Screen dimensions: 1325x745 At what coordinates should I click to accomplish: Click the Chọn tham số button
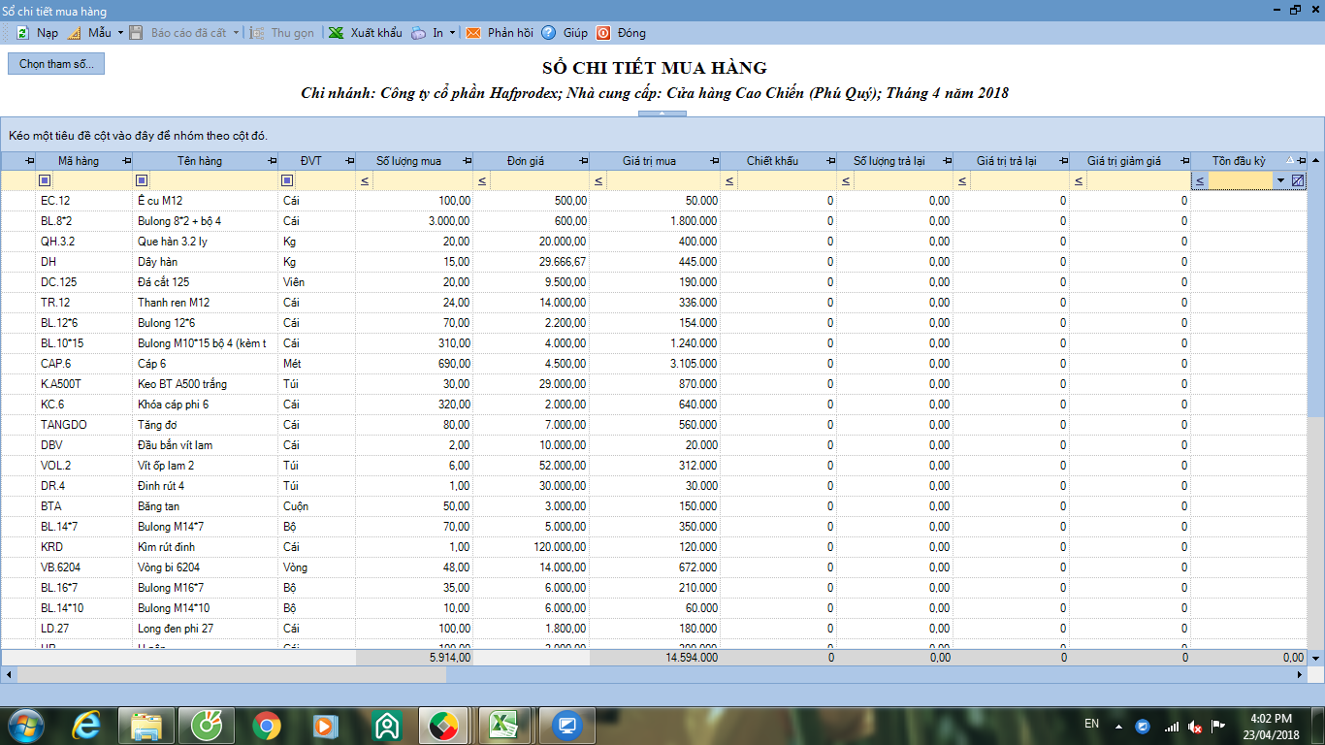coord(56,64)
